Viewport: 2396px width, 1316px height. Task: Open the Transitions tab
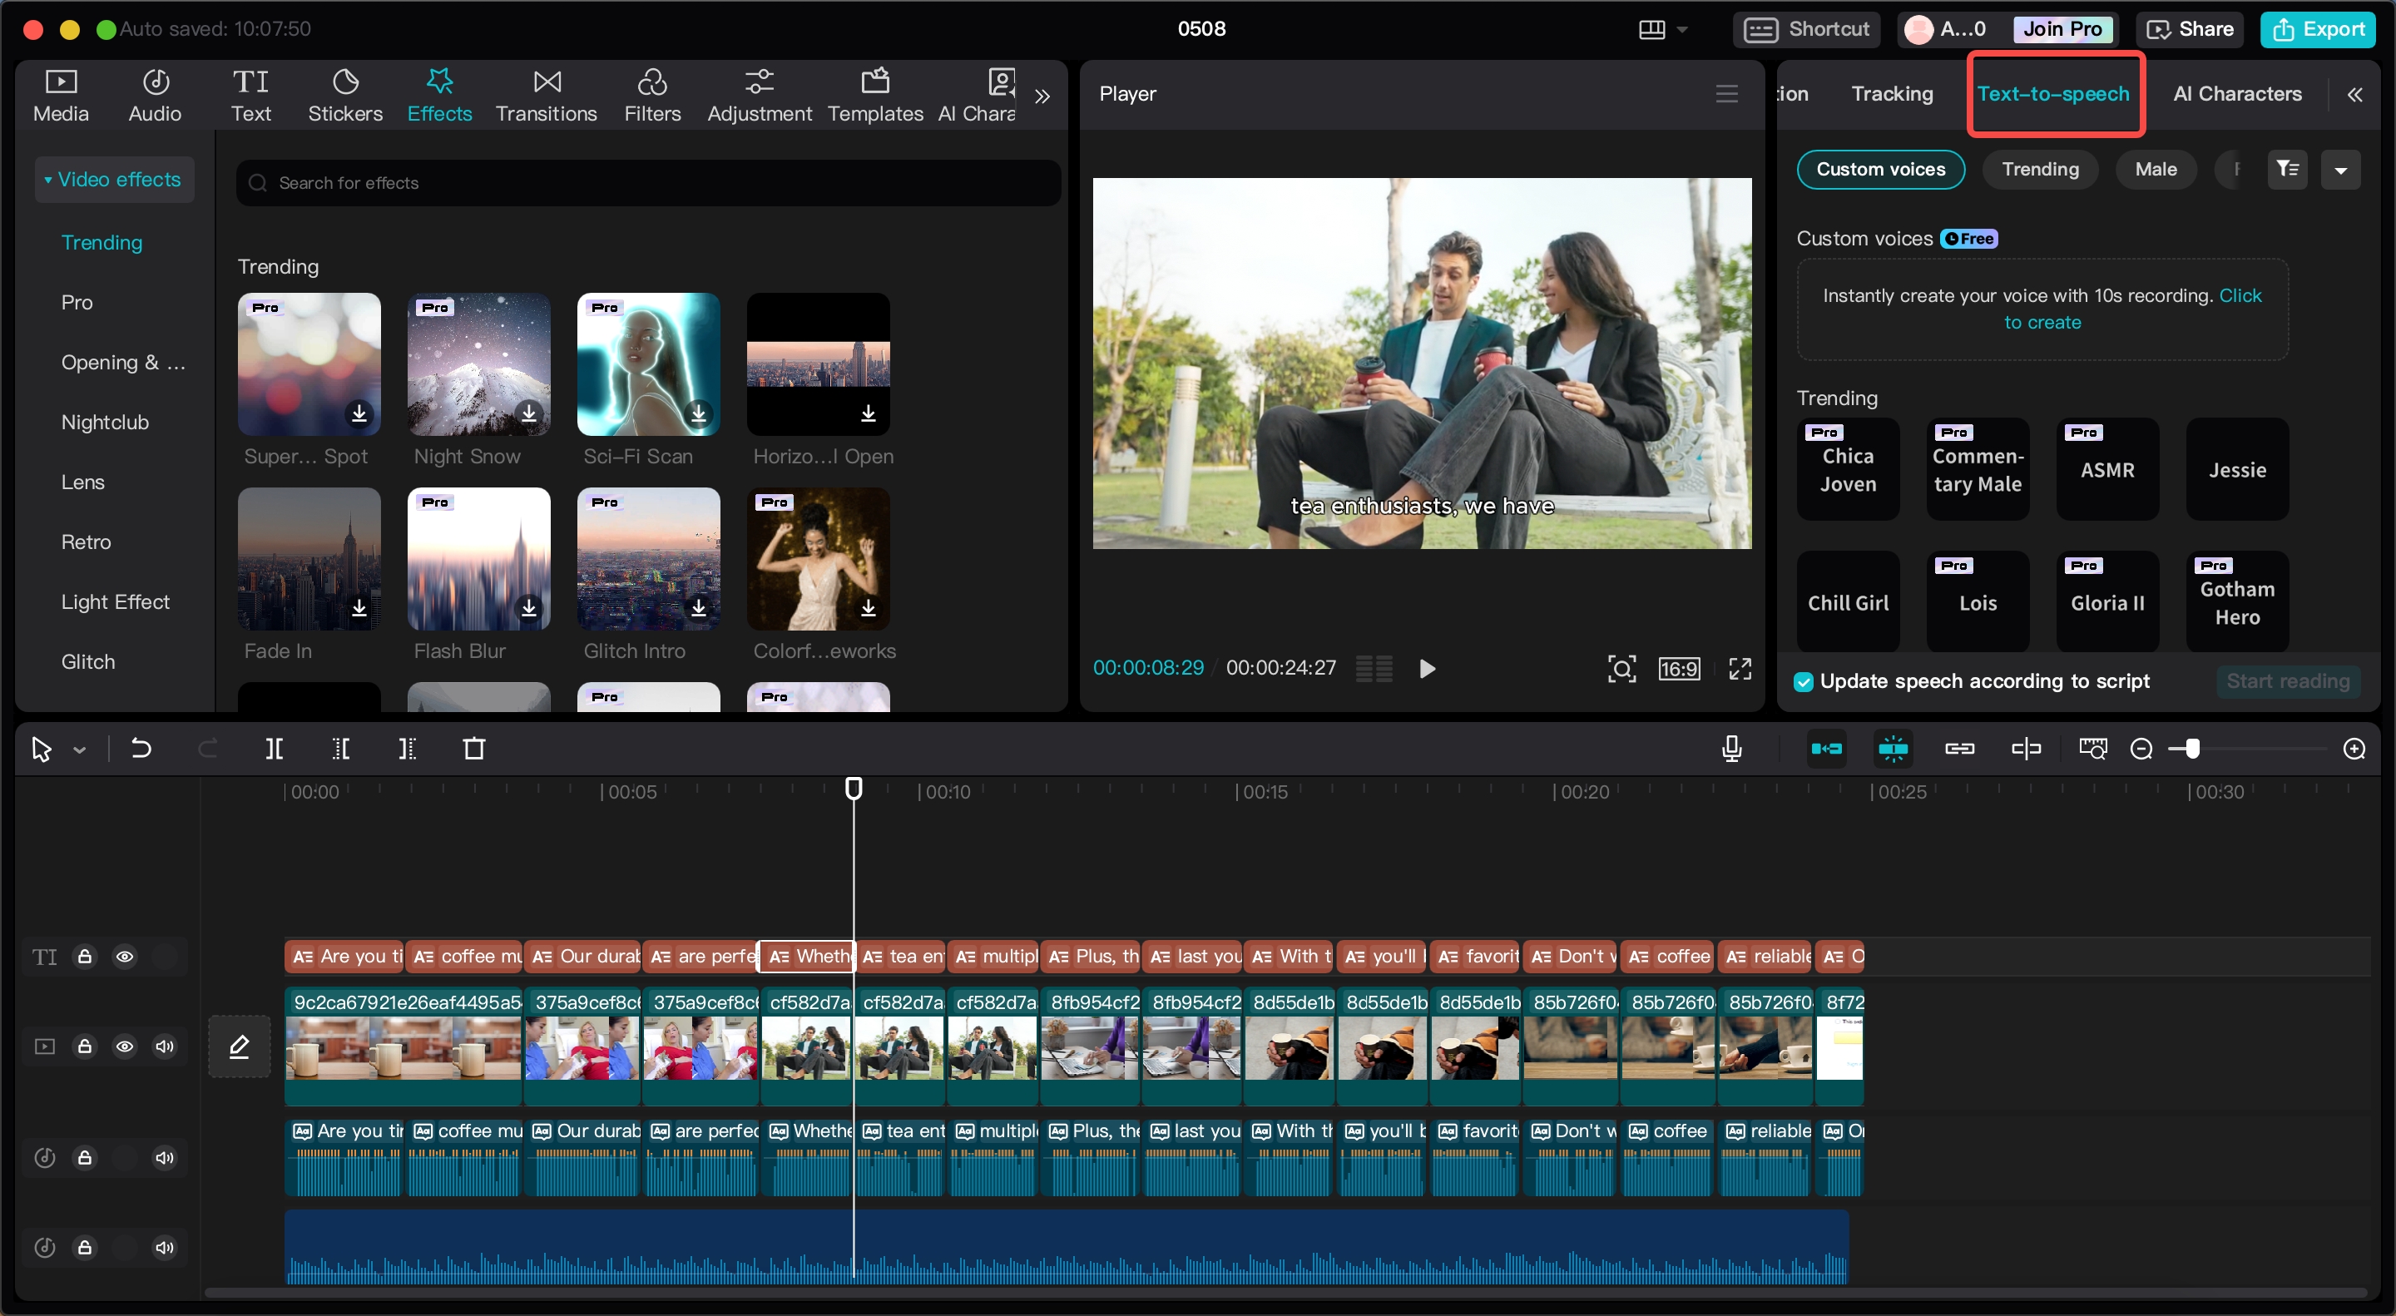click(546, 96)
